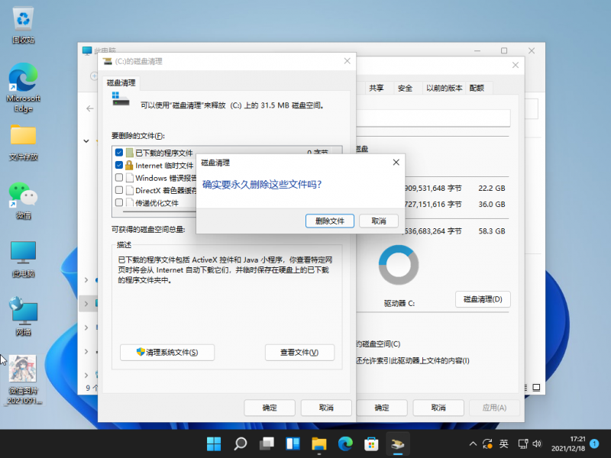Open Task View from the taskbar
Viewport: 611px width, 458px height.
[267, 443]
